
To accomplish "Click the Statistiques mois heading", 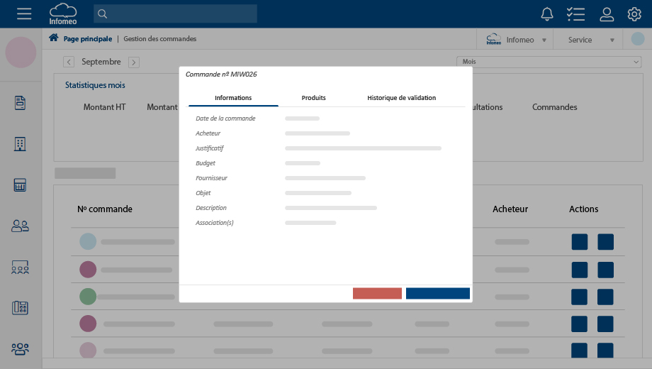I will [x=95, y=85].
